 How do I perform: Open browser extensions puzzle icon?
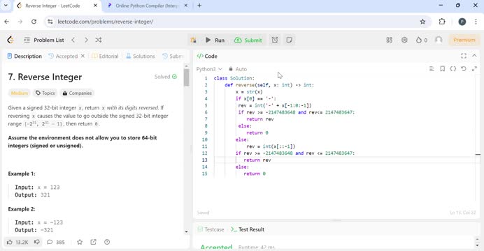click(442, 22)
